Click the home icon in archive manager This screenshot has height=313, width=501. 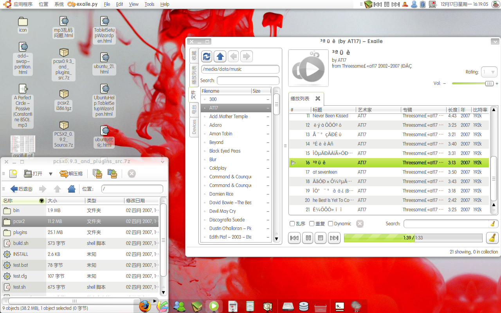(x=71, y=189)
